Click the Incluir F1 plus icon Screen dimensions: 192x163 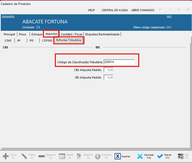tap(6, 156)
